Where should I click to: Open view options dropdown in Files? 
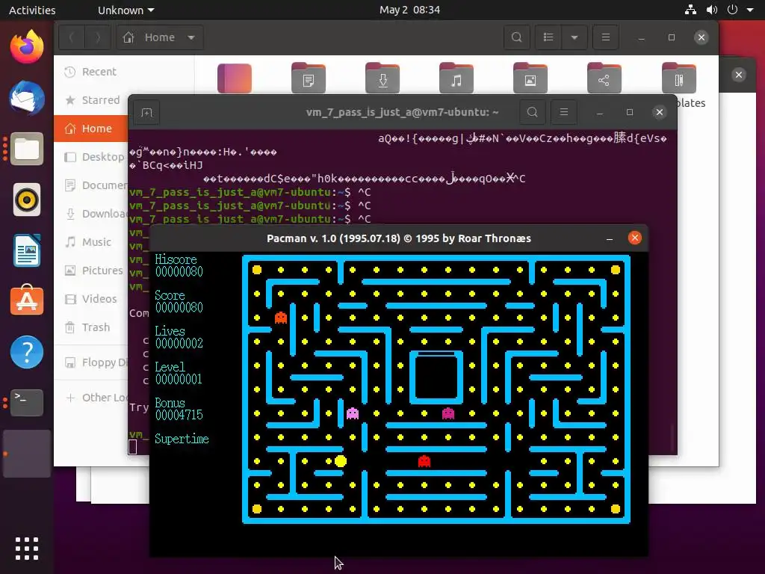[x=574, y=37]
